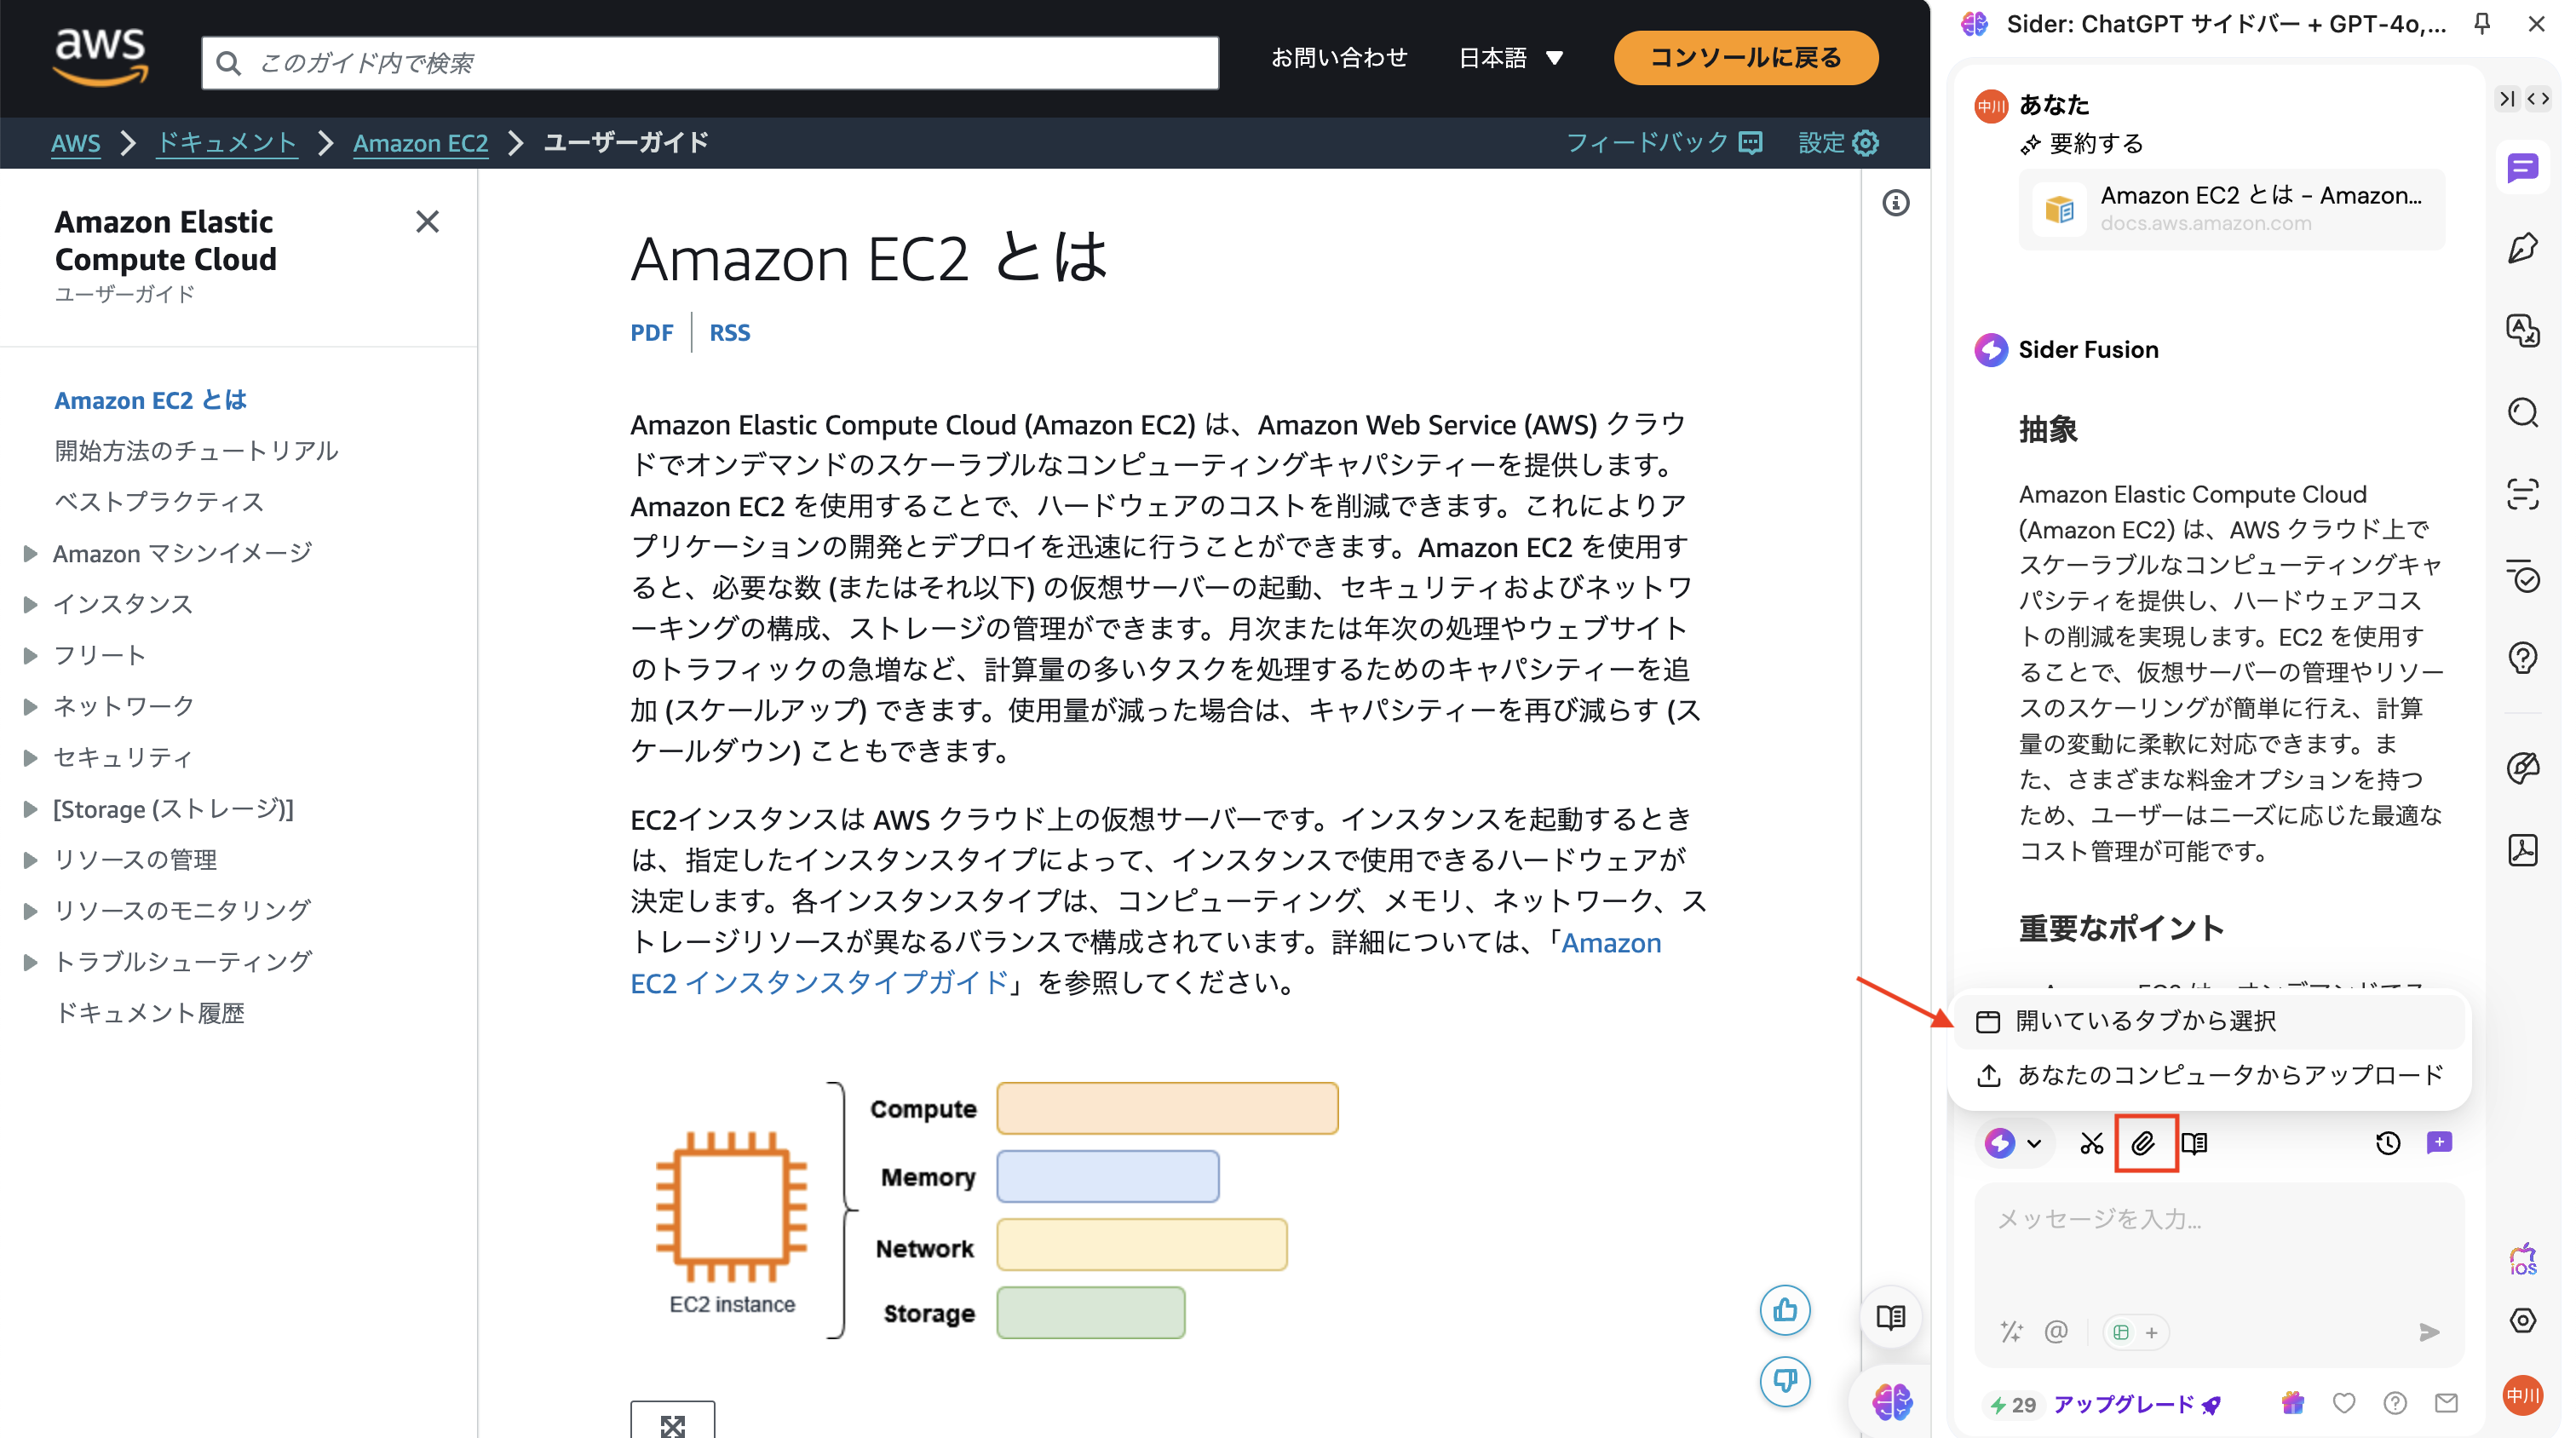Open Sider settings hexagon icon
Viewport: 2576px width, 1438px height.
pyautogui.click(x=2522, y=1320)
